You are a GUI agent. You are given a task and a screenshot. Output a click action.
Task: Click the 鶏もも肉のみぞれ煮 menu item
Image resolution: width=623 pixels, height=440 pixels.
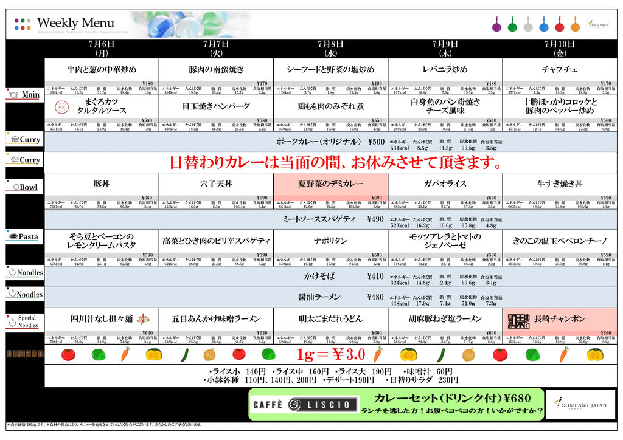(x=330, y=106)
